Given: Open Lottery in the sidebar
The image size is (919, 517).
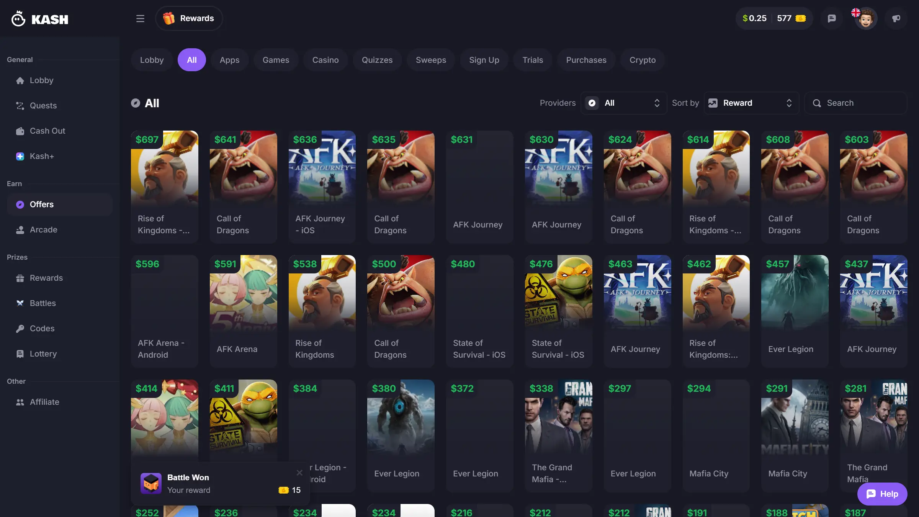Looking at the screenshot, I should coord(60,354).
